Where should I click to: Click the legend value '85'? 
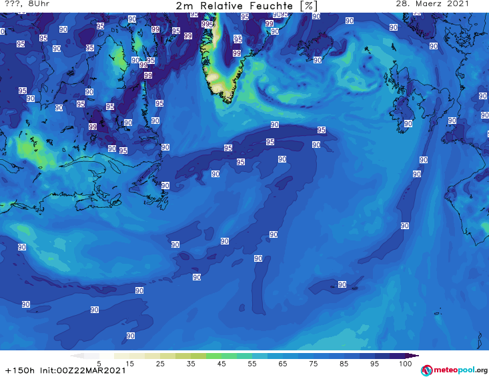coord(344,364)
